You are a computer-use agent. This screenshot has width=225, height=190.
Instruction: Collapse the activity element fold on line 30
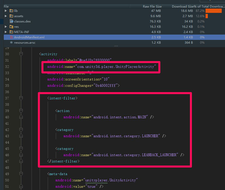pos(21,54)
